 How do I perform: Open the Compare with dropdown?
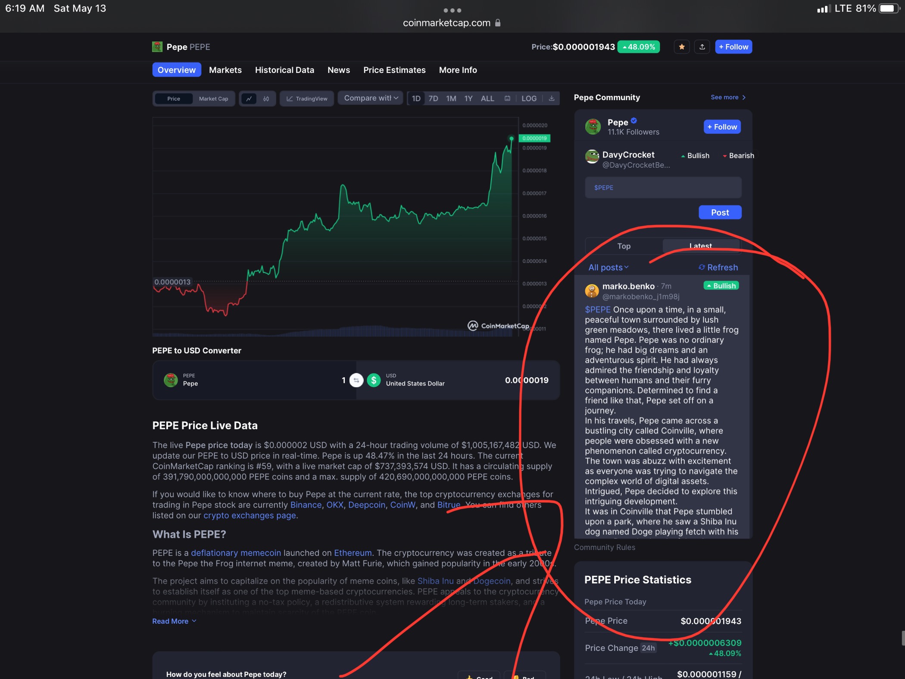tap(371, 98)
